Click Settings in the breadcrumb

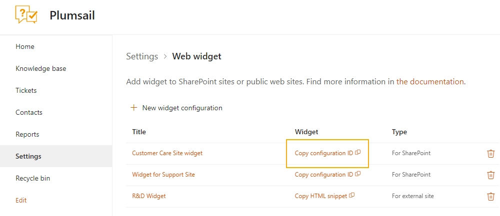tap(142, 57)
